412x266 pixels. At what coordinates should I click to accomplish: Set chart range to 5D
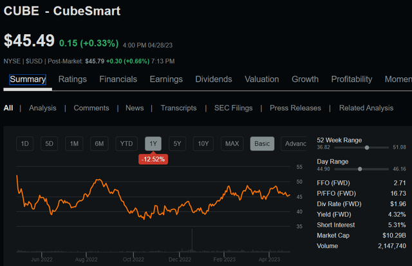pyautogui.click(x=49, y=144)
